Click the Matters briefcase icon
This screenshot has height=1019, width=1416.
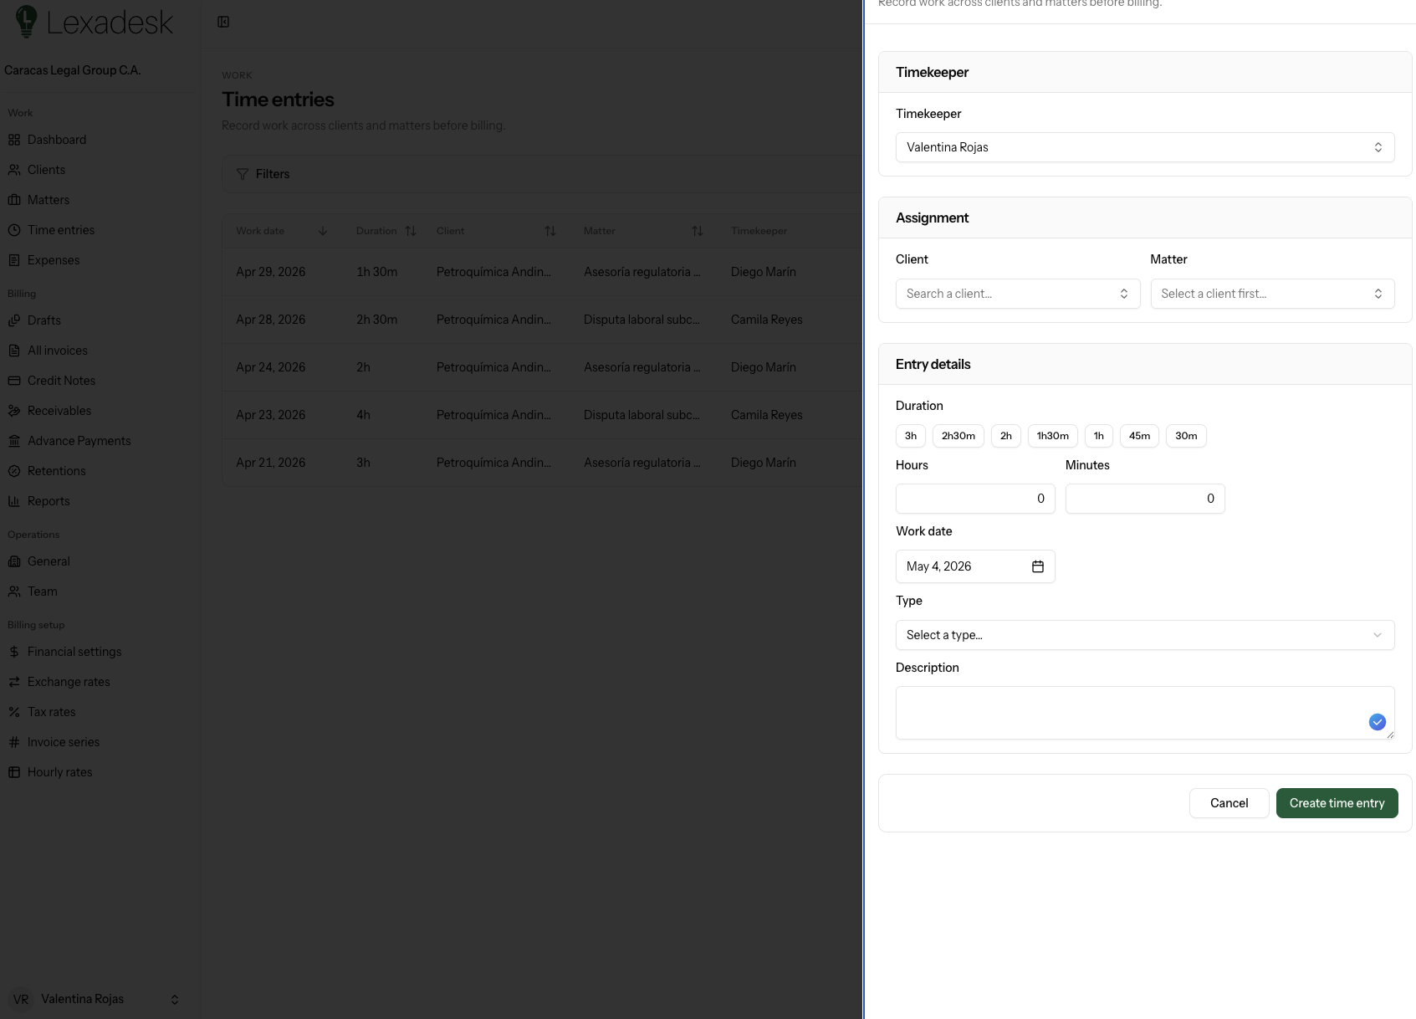coord(14,200)
